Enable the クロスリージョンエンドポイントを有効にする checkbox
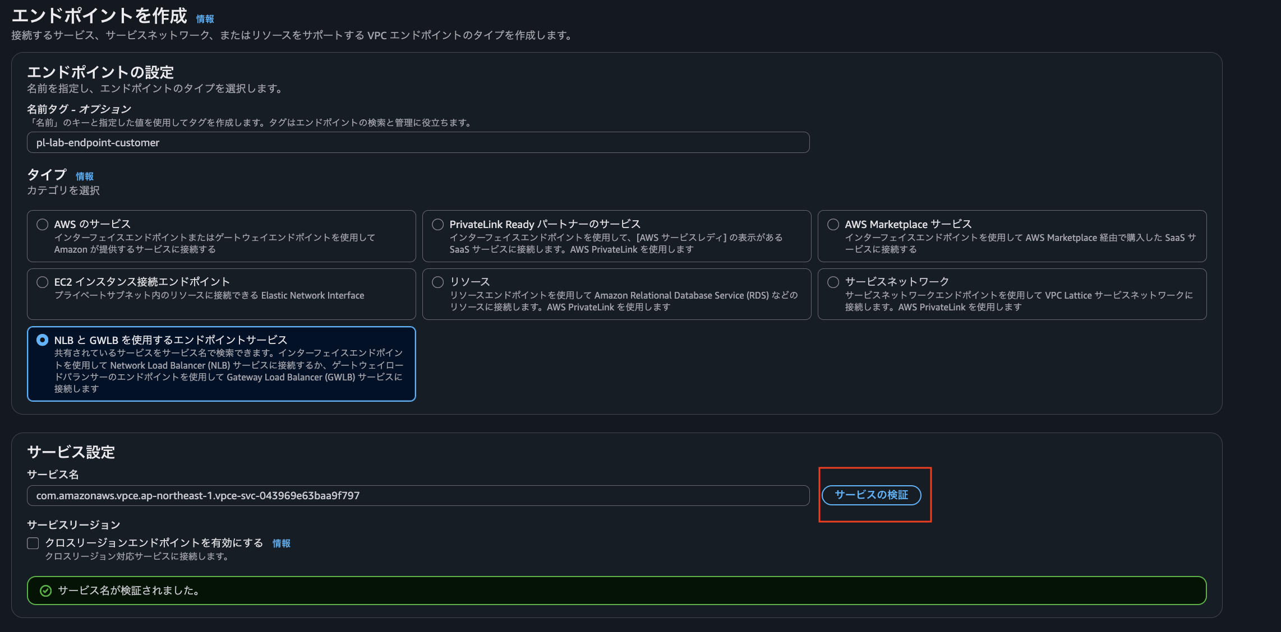This screenshot has height=632, width=1281. (33, 543)
